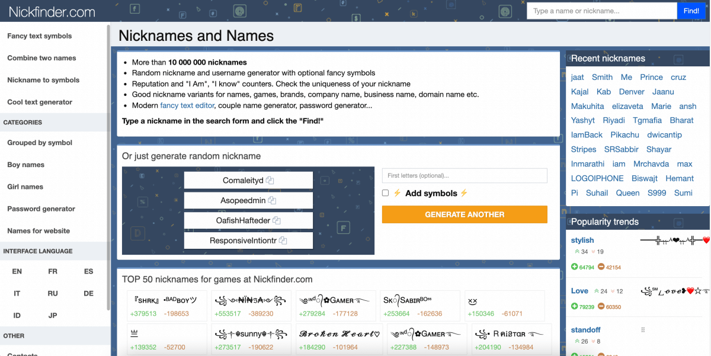Click the name or nickname search box
The width and height of the screenshot is (711, 356).
601,11
